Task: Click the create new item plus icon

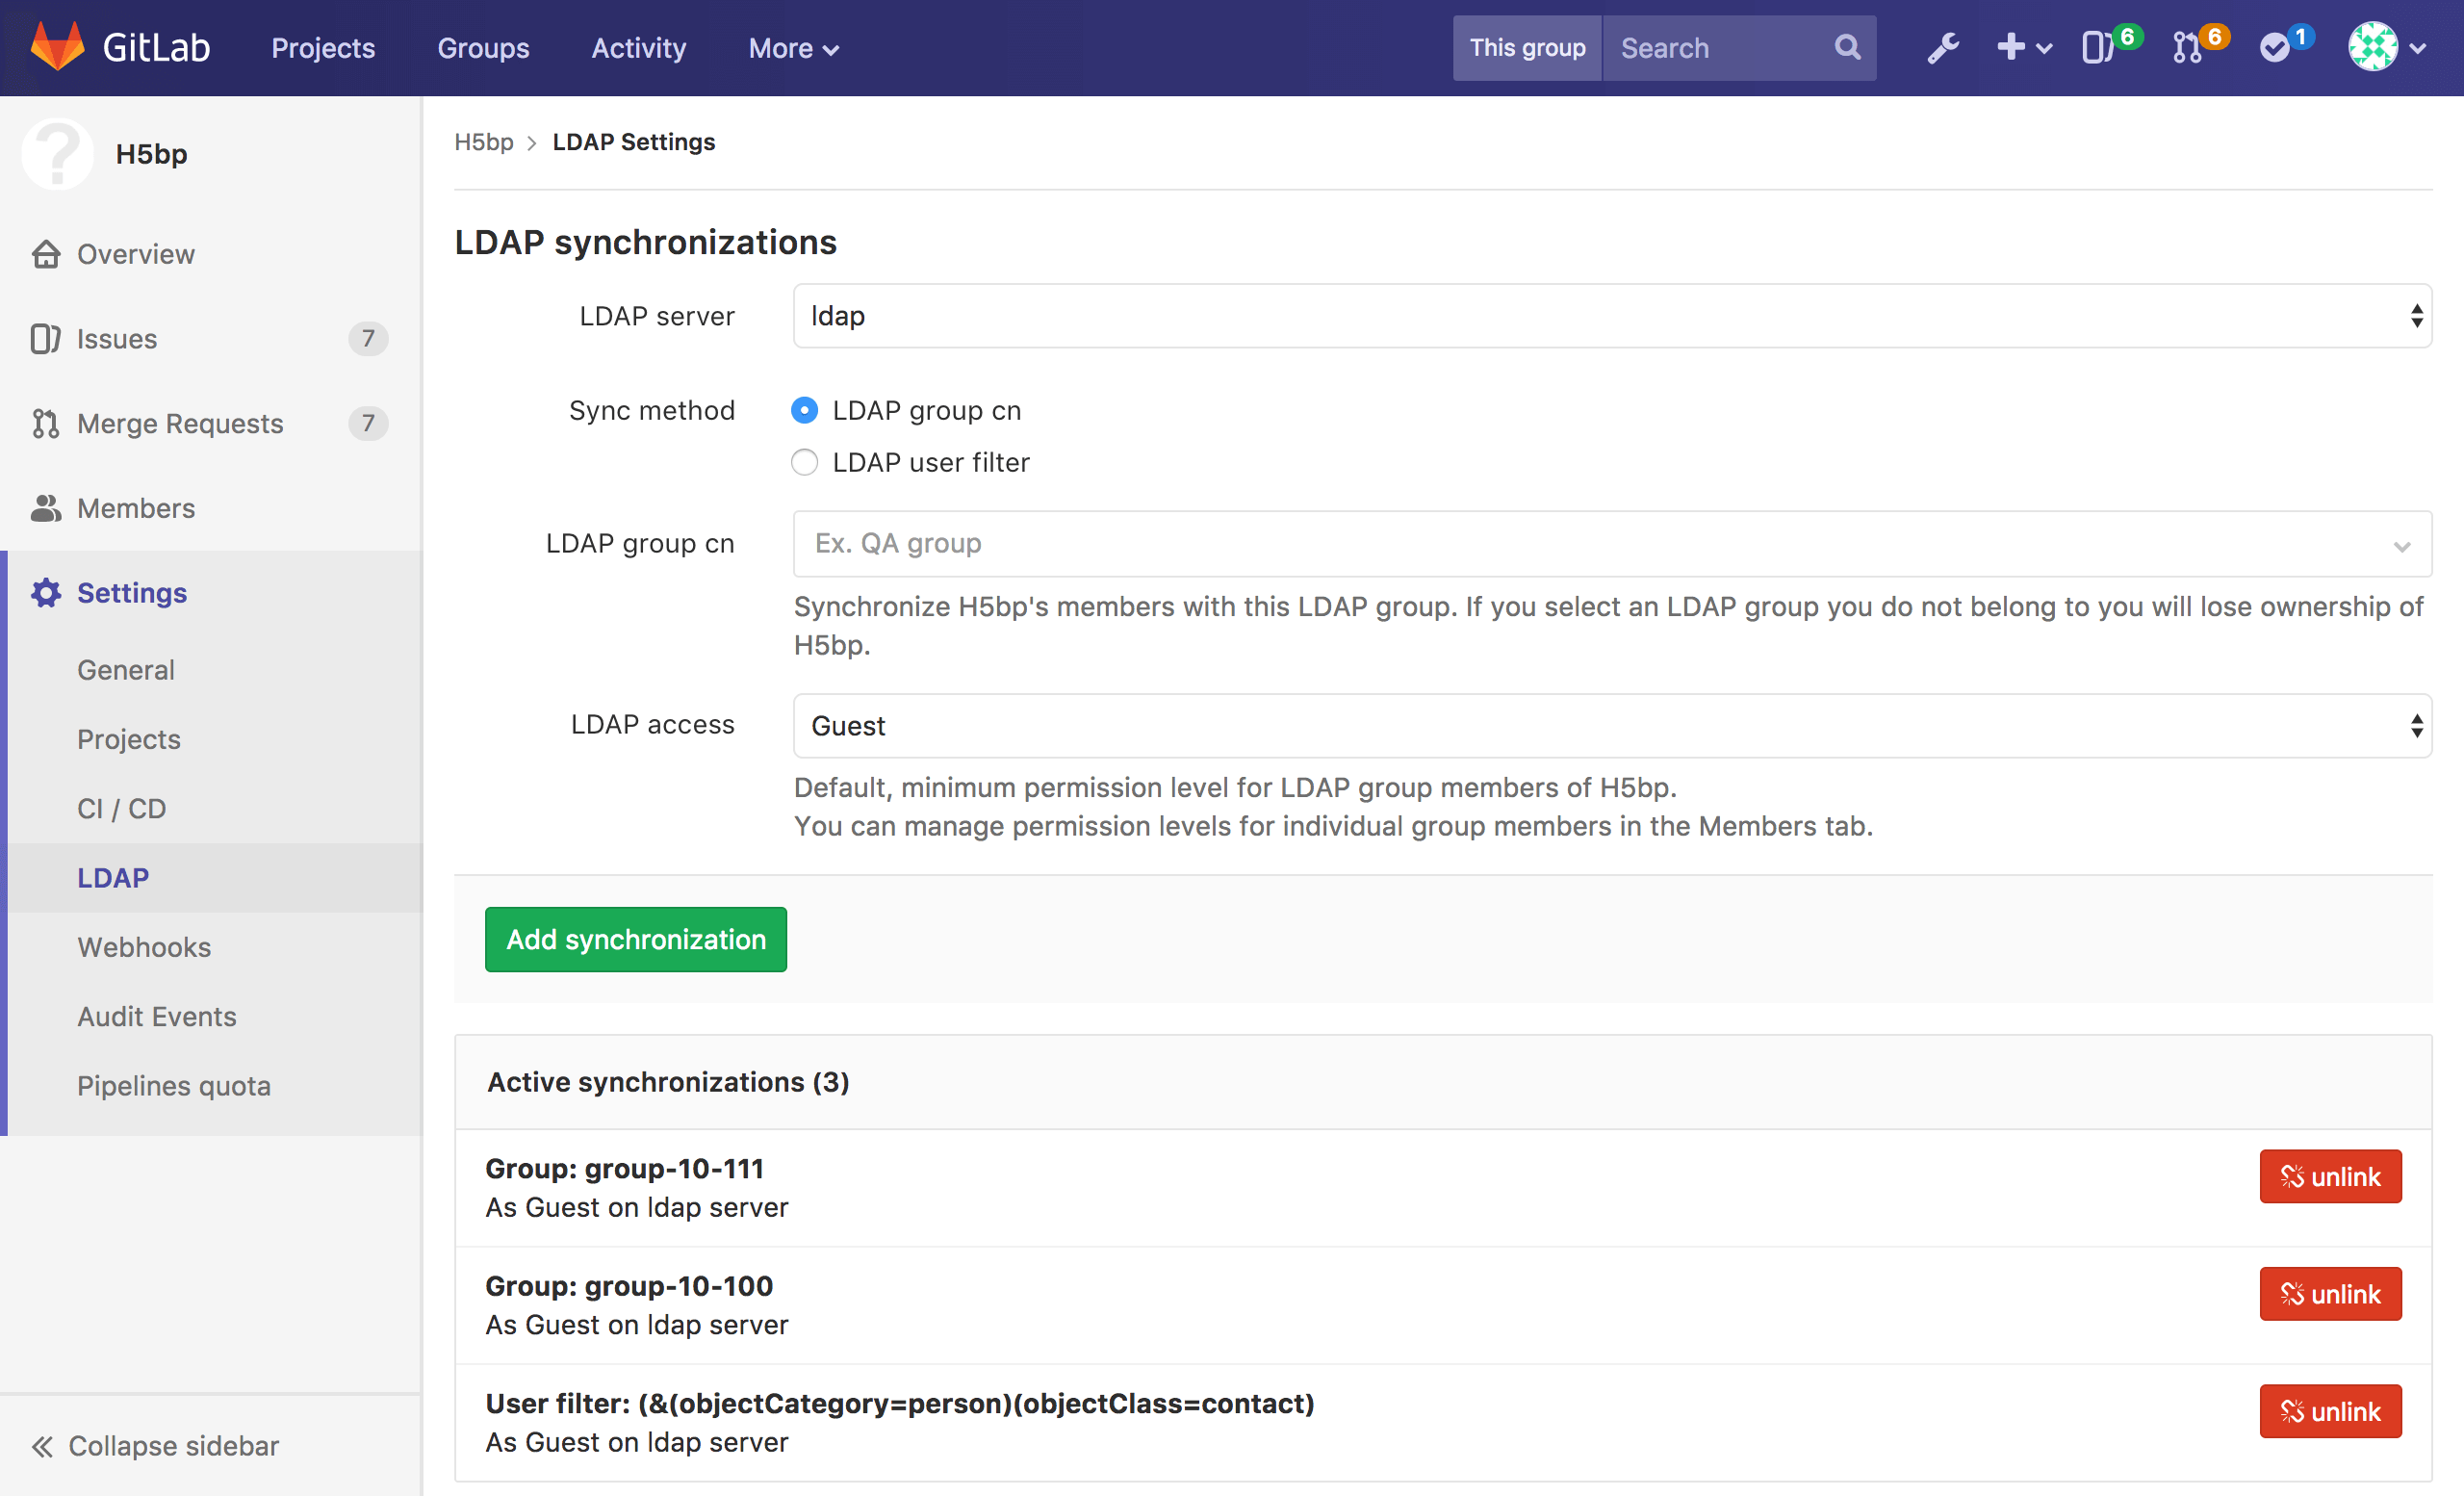Action: click(x=2022, y=47)
